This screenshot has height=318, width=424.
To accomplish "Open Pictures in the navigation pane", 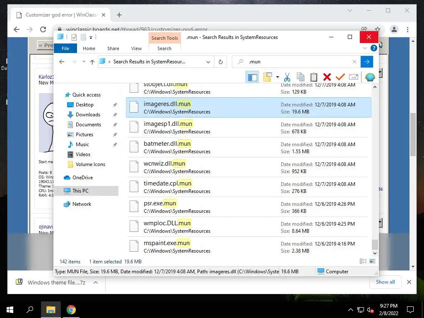I will pyautogui.click(x=84, y=135).
